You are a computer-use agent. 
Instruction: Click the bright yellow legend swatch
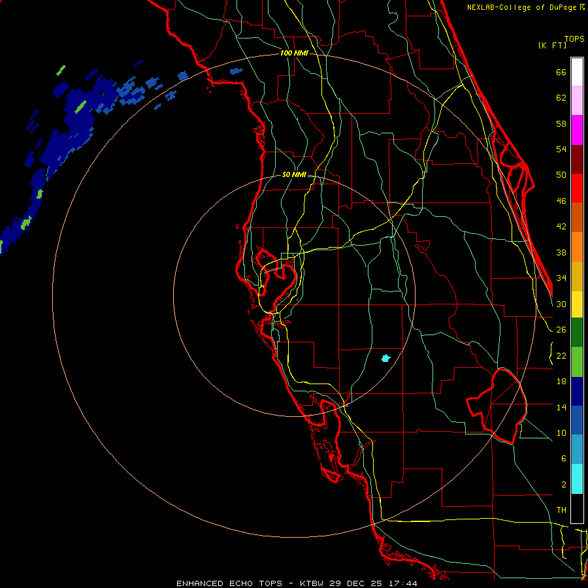point(577,304)
